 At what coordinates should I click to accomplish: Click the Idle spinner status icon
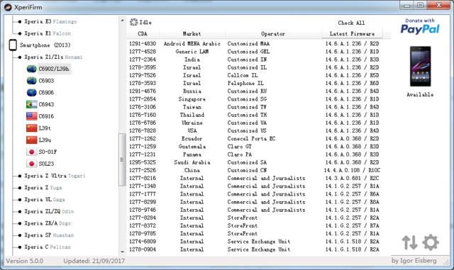coord(133,22)
